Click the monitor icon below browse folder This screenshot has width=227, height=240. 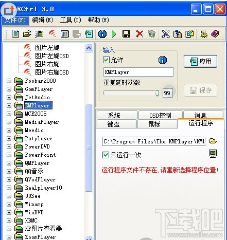213,154
